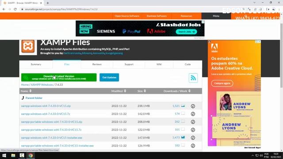Open the Reviews tab

pos(97,64)
